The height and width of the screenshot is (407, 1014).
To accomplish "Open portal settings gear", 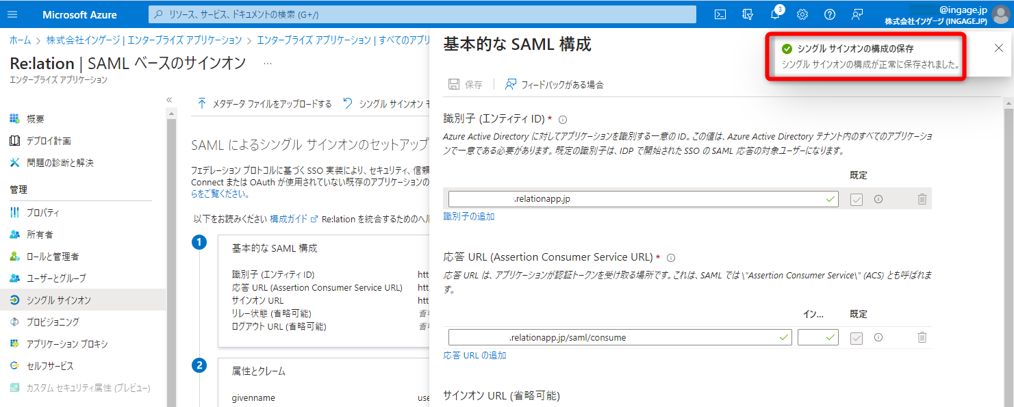I will coord(802,14).
